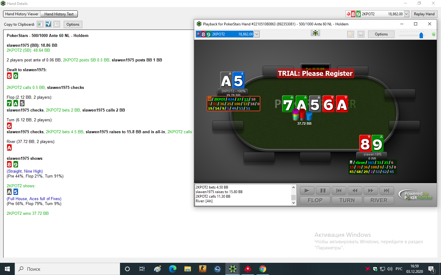Jump to the FLOP street
Screen dimensions: 441x275
click(x=315, y=200)
